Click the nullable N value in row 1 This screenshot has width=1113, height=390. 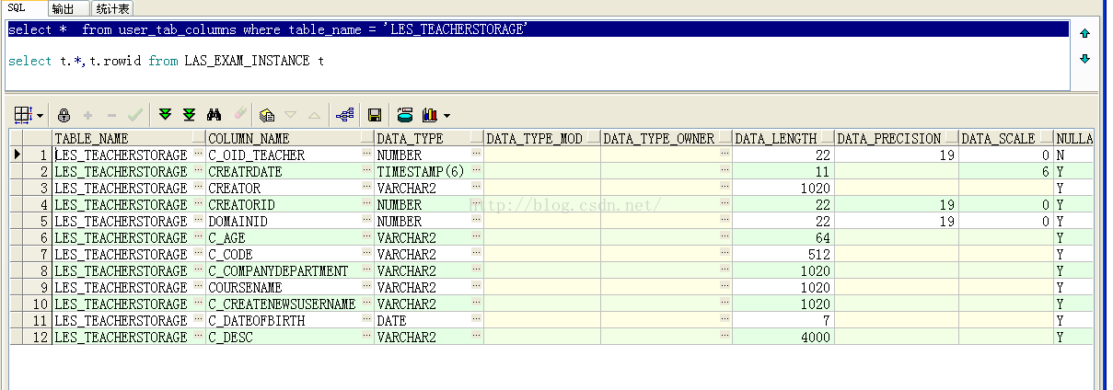(x=1074, y=155)
